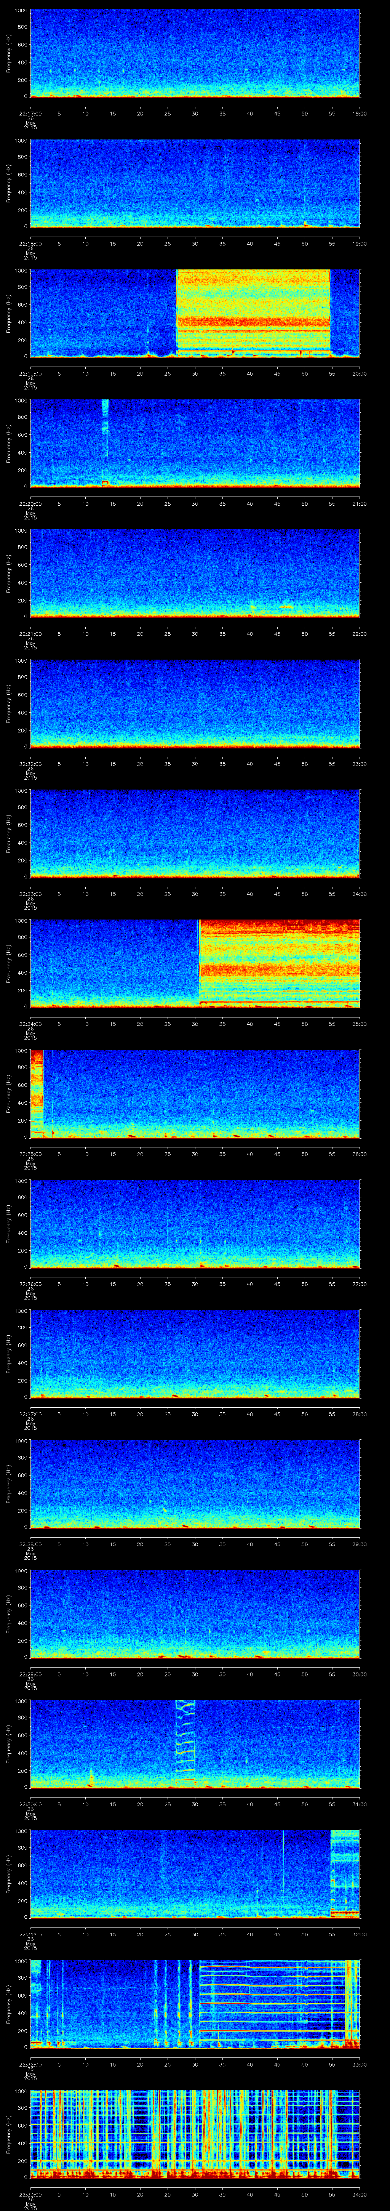Click the 21:00 end time label
The height and width of the screenshot is (2211, 390).
(x=360, y=503)
